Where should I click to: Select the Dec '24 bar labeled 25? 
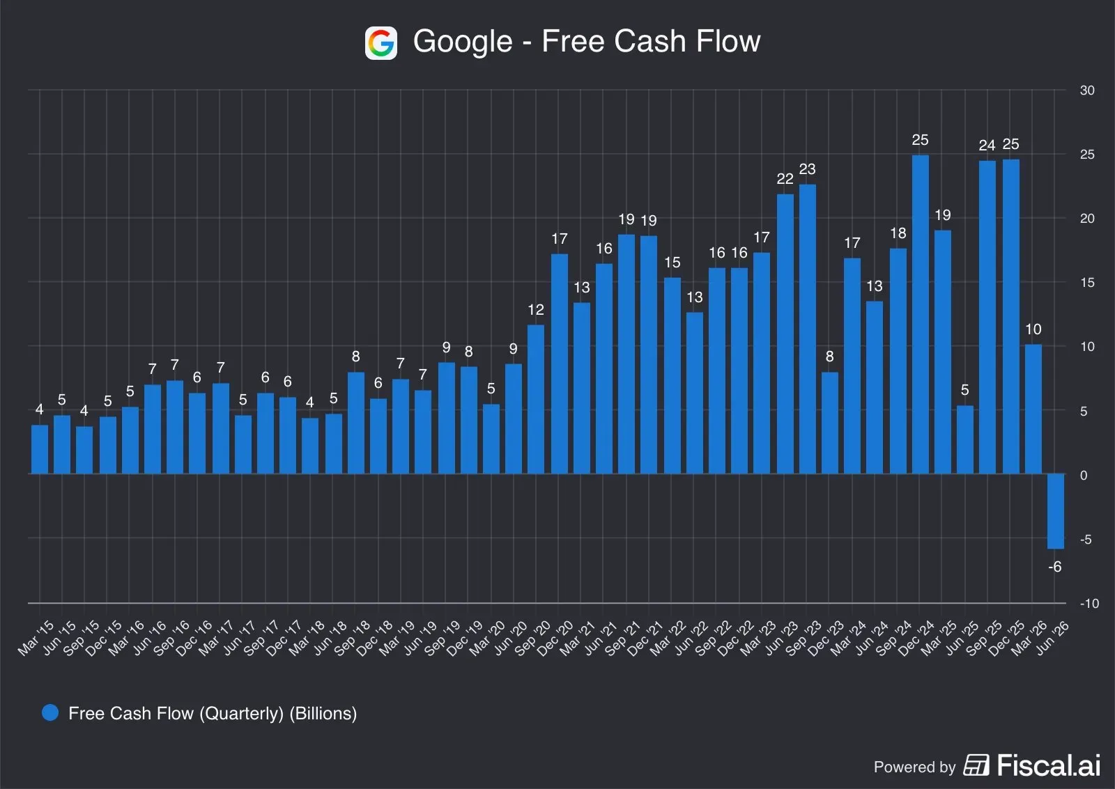point(921,314)
